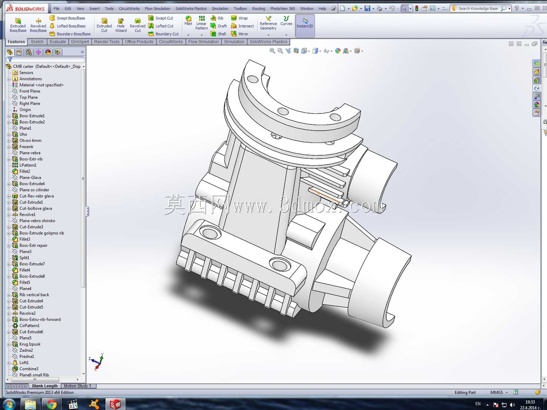Open the Flow Simulation menu

157,9
